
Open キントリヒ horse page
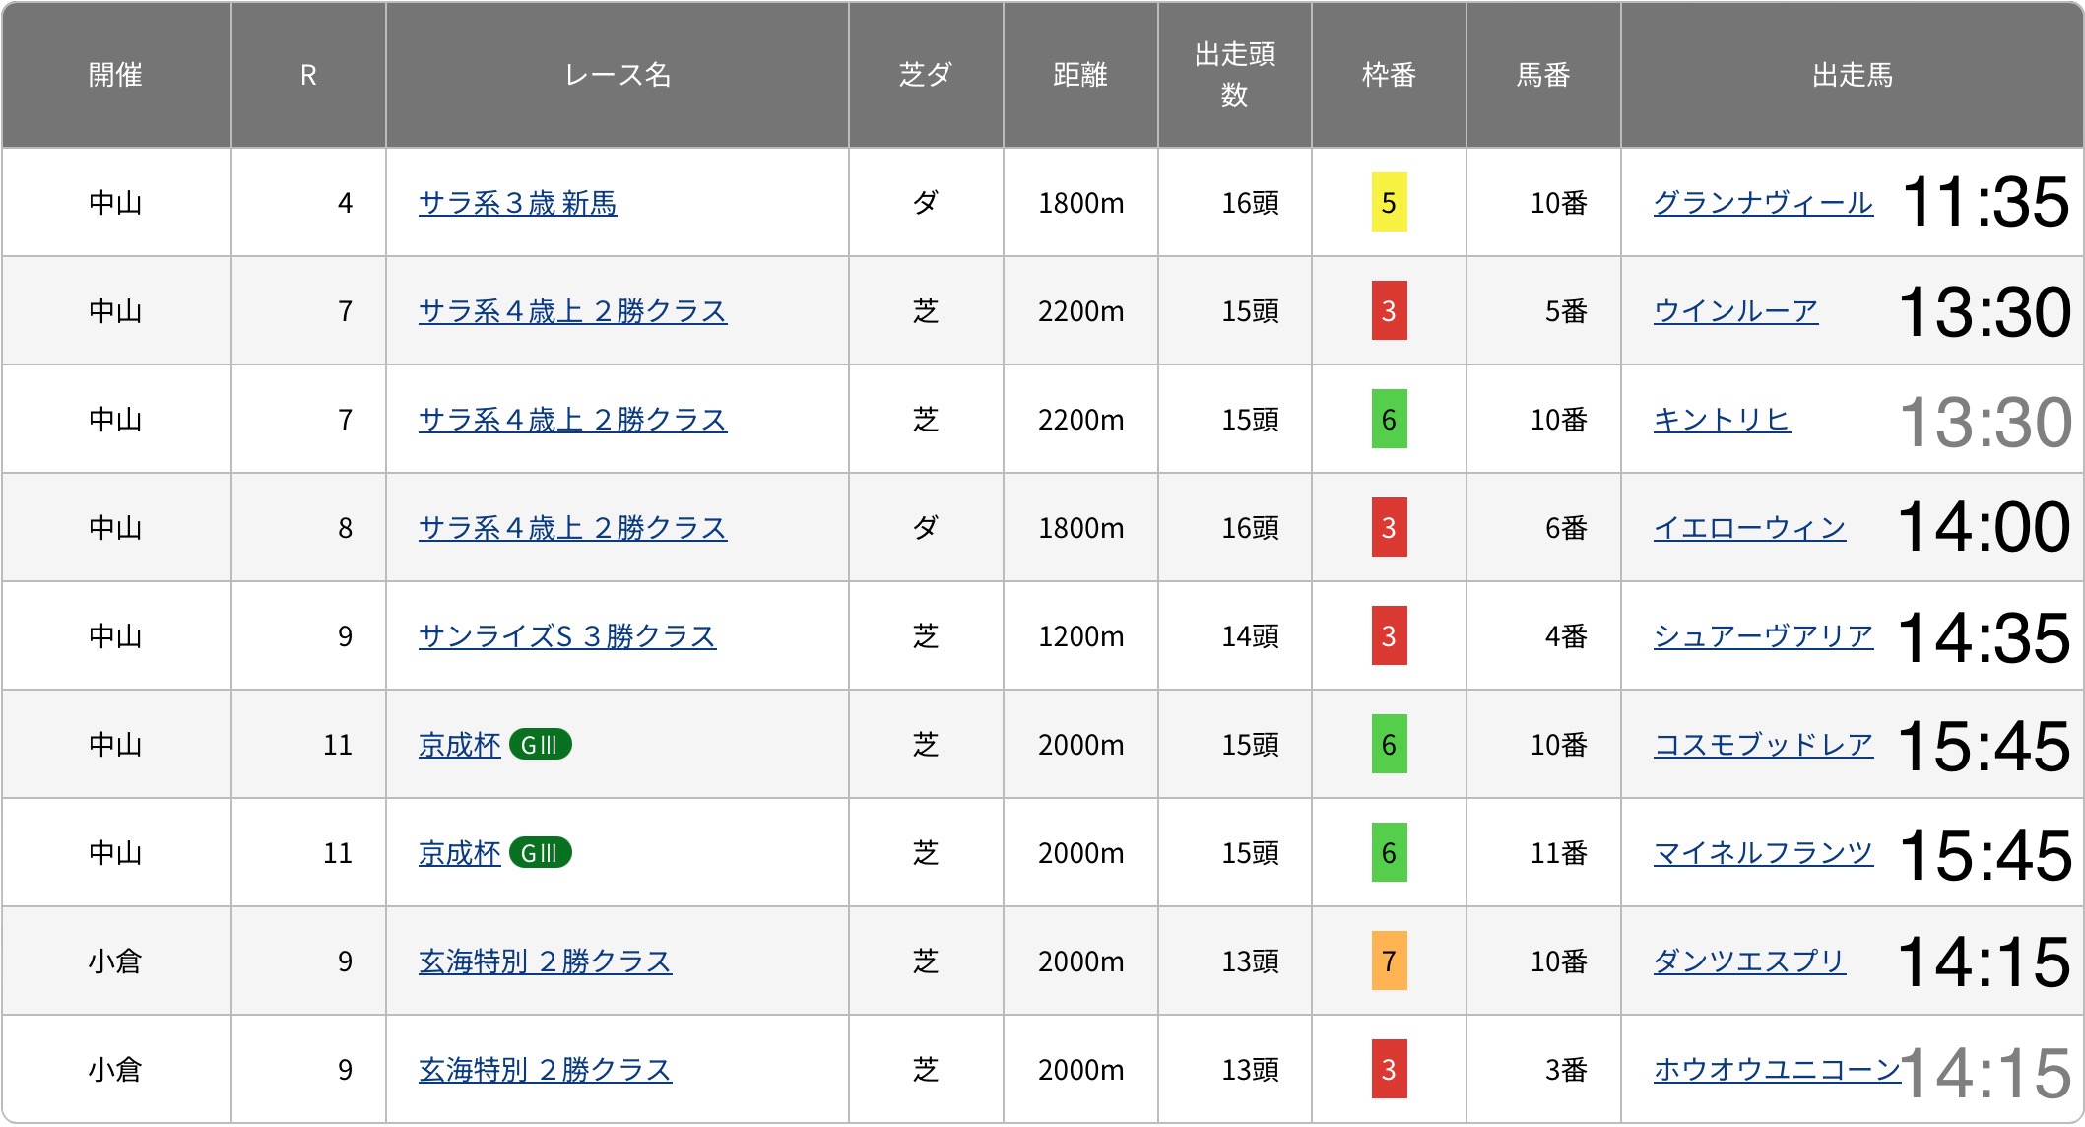point(1721,420)
